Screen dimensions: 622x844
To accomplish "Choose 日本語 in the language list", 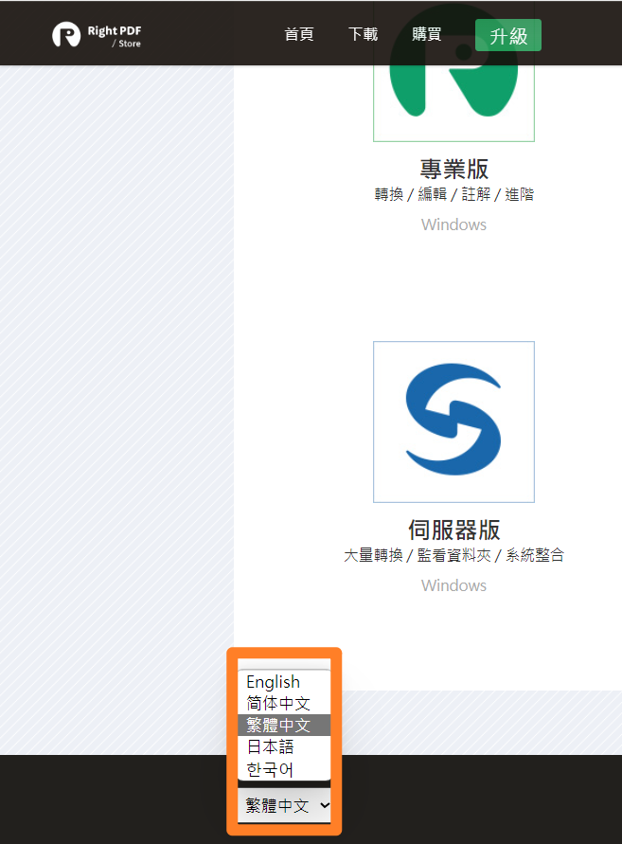I will [x=284, y=747].
